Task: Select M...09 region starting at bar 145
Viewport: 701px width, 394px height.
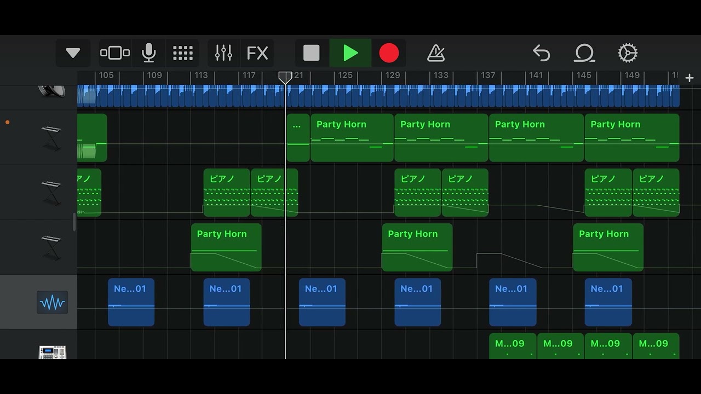Action: tap(608, 346)
